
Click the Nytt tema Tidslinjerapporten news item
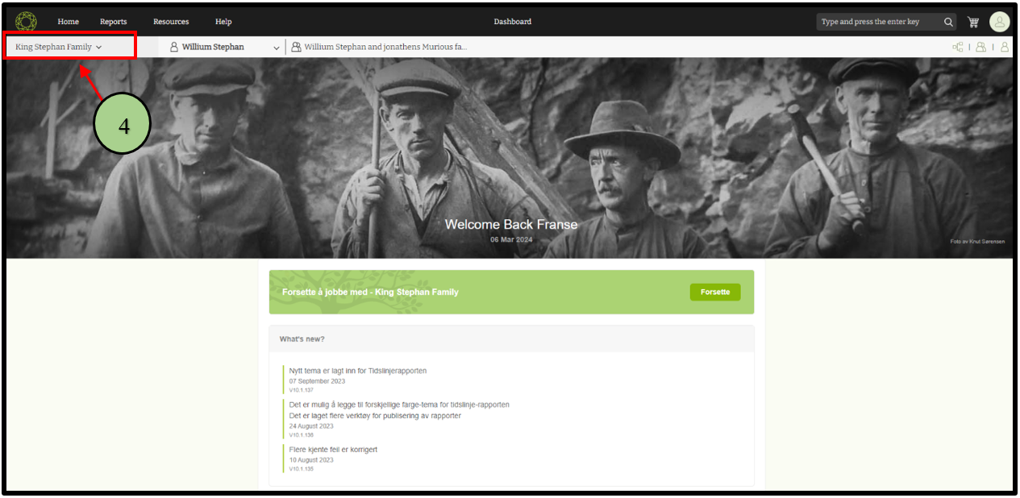(357, 371)
